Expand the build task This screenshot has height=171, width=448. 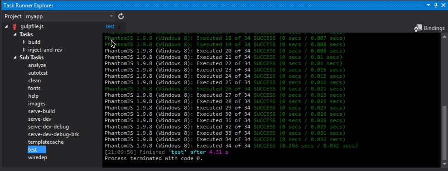click(24, 42)
